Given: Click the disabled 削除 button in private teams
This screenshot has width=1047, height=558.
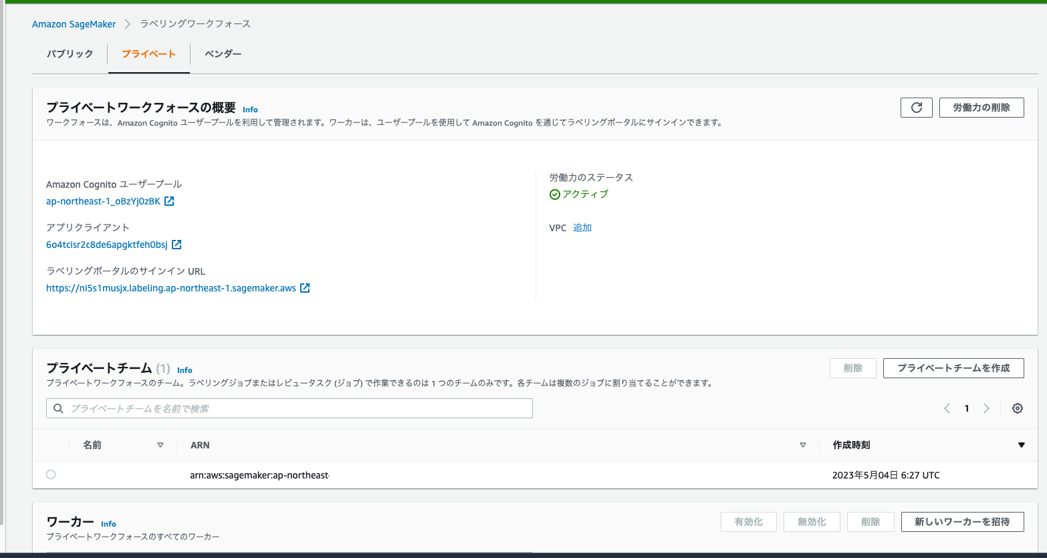Looking at the screenshot, I should pyautogui.click(x=853, y=368).
